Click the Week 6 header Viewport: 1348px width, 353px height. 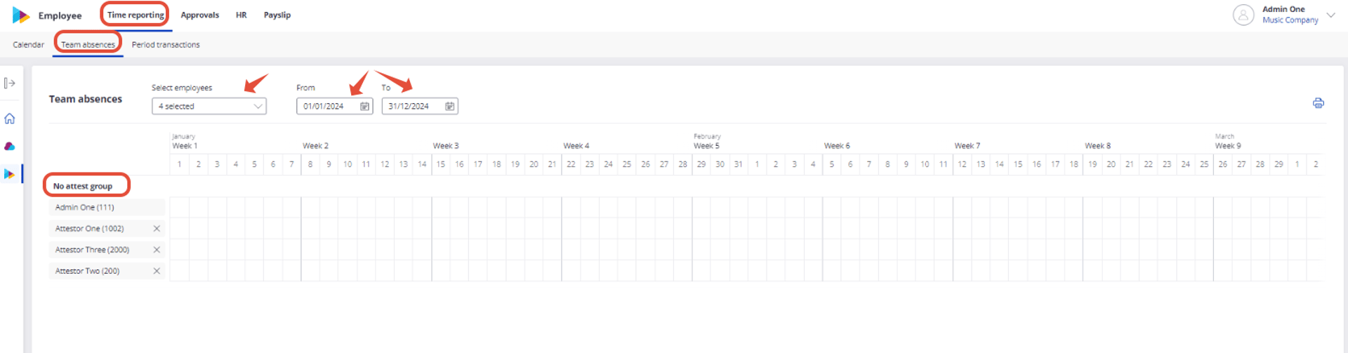tap(837, 146)
